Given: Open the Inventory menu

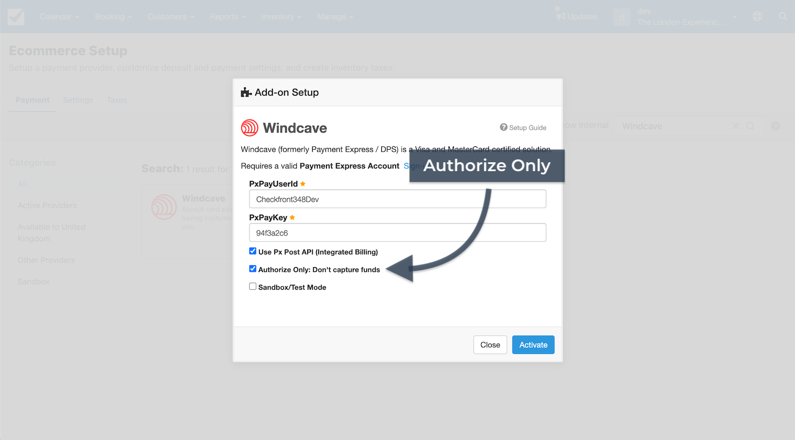Looking at the screenshot, I should (281, 17).
